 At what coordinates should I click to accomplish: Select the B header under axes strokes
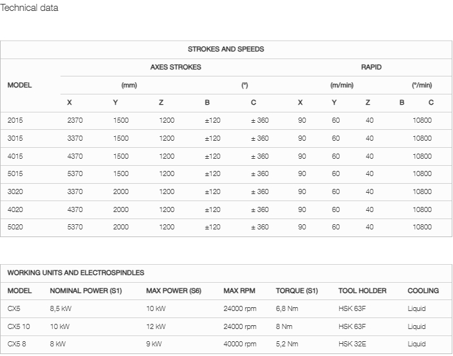coord(207,102)
